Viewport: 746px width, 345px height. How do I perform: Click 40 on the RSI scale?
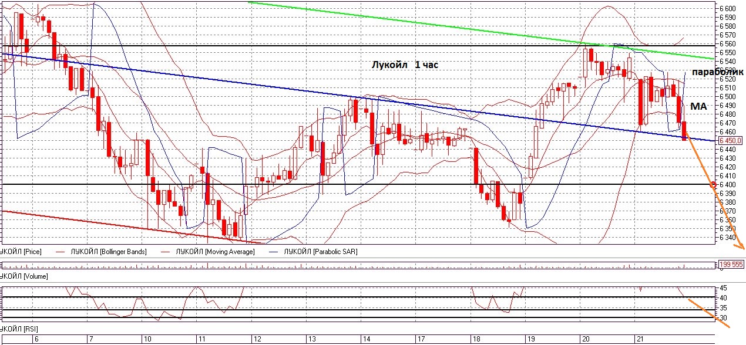click(724, 298)
